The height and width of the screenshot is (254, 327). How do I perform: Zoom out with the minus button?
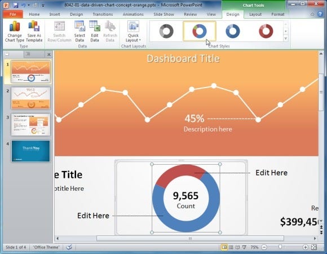pos(264,247)
